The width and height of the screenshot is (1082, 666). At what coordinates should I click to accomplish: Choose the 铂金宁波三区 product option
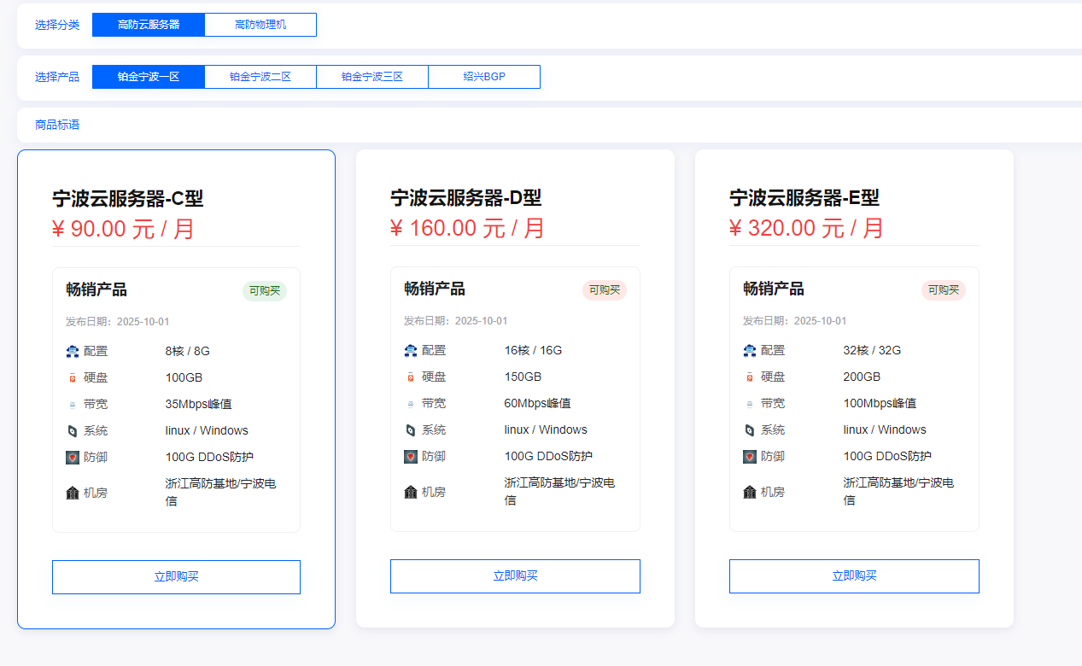point(372,77)
